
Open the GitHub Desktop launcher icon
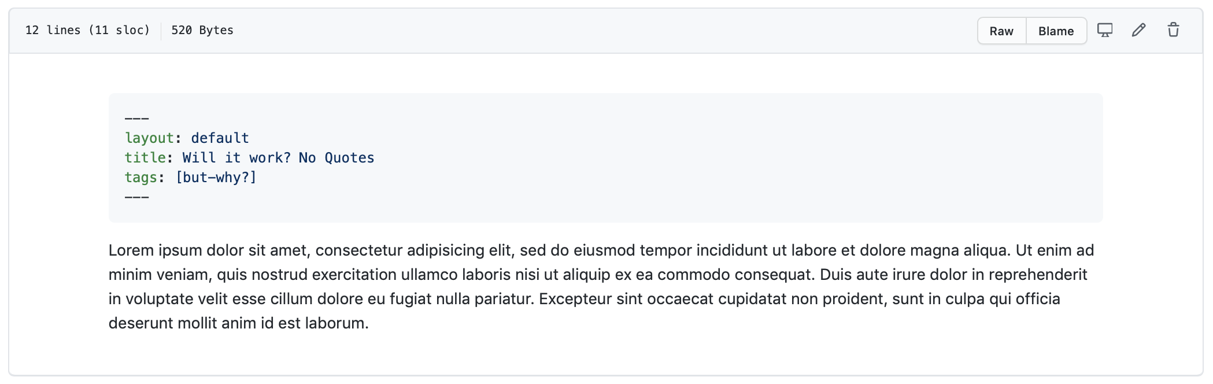[x=1104, y=29]
